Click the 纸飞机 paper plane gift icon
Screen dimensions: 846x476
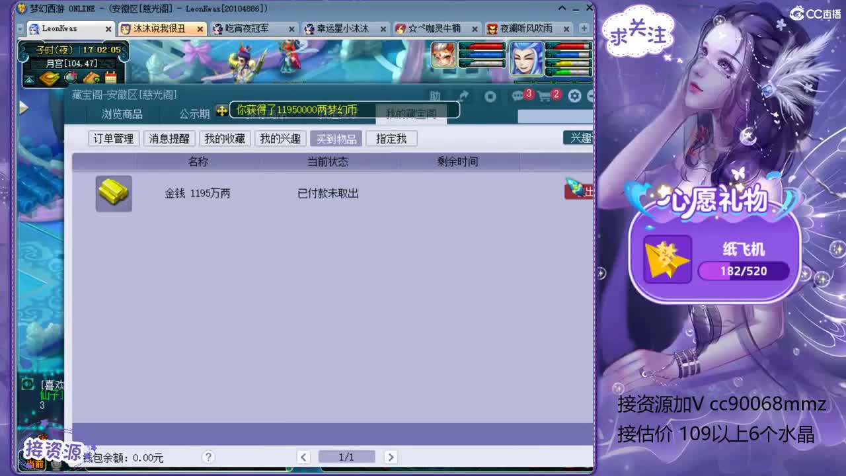pos(668,260)
